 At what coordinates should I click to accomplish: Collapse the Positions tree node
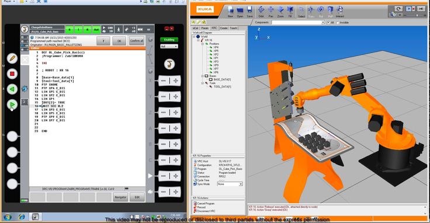tap(203, 44)
